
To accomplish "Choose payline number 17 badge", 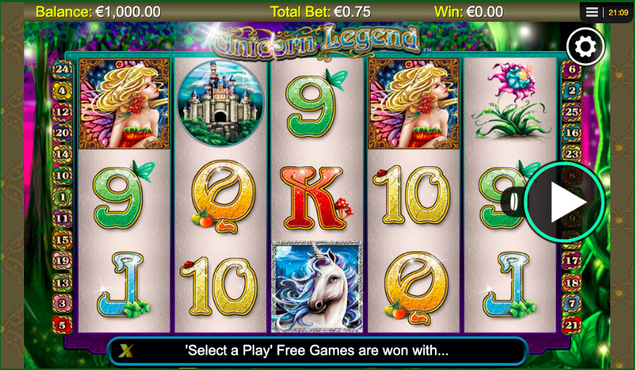I will pos(572,261).
